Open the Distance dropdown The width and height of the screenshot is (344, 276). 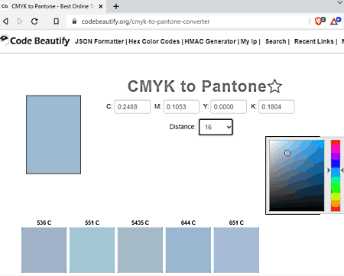coord(216,127)
